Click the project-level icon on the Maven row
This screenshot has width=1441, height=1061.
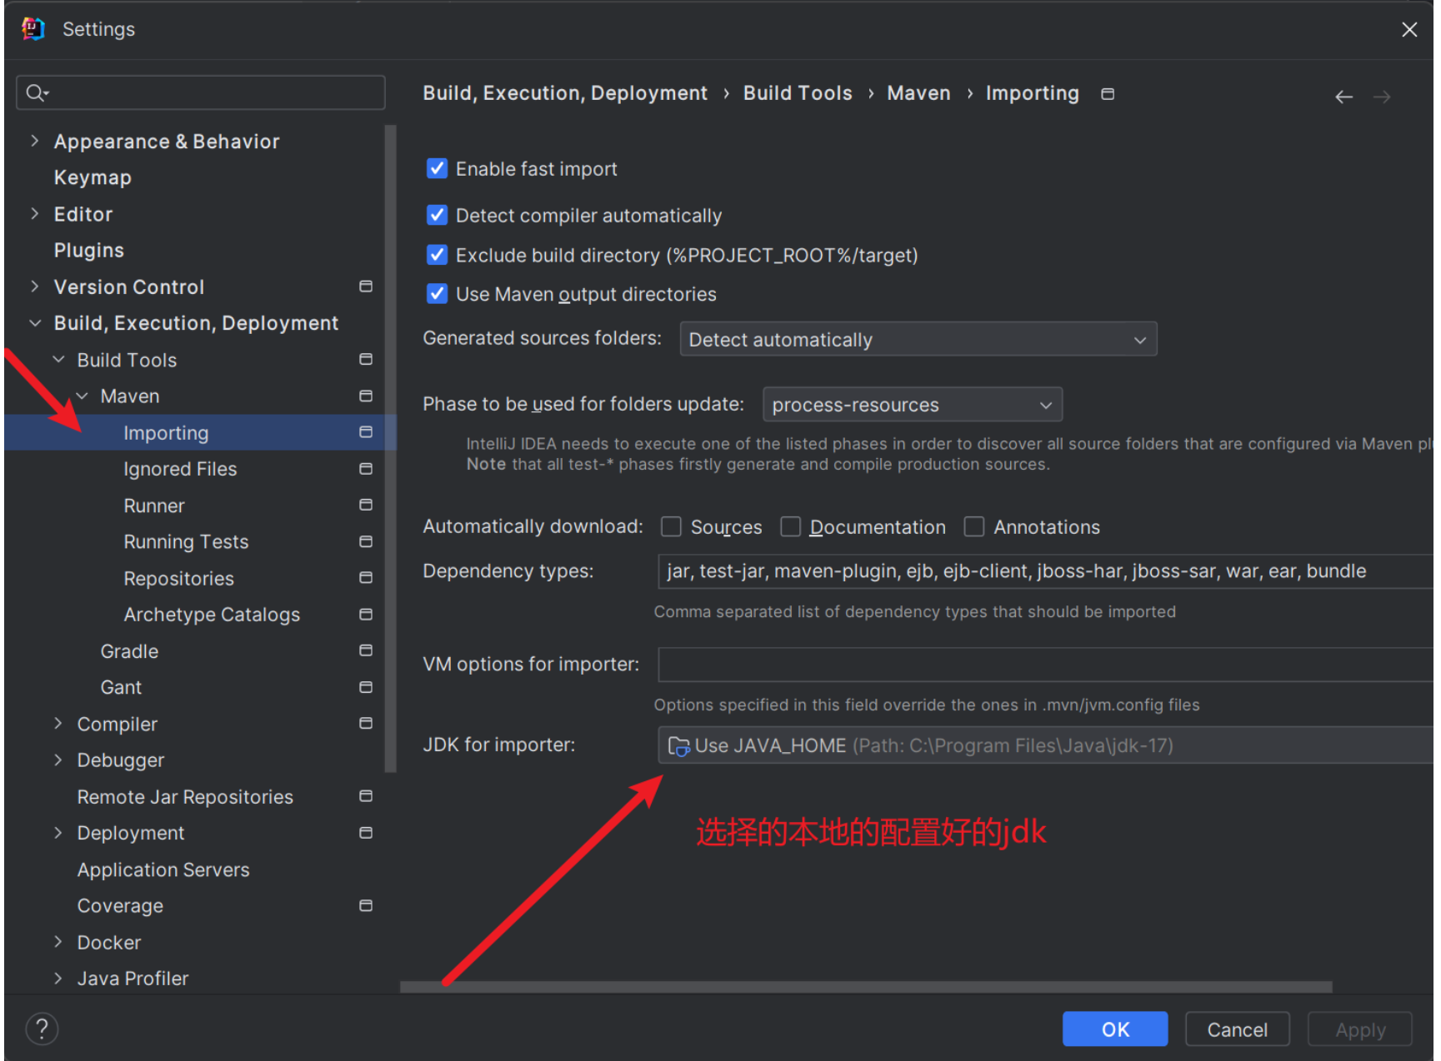tap(365, 396)
